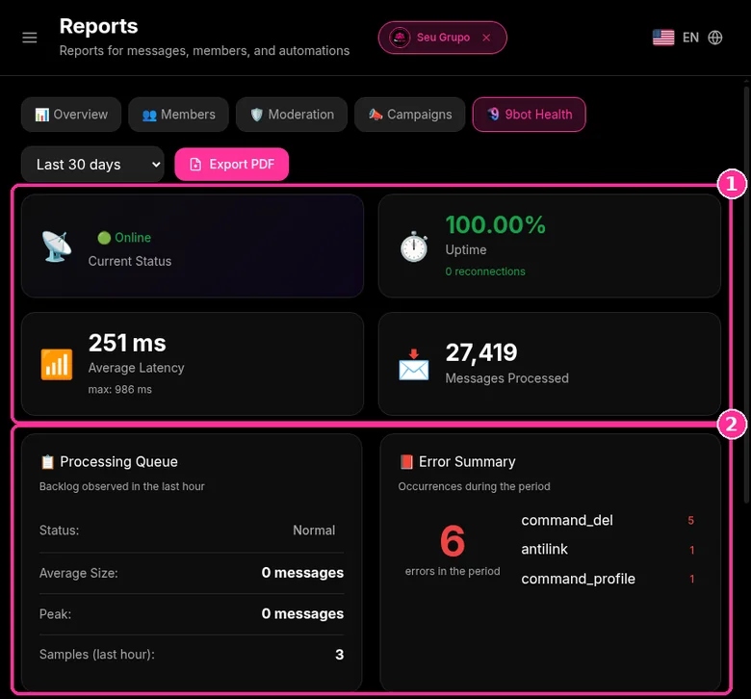Screen dimensions: 751x699
Task: Click the Reports page title
Action: (98, 26)
